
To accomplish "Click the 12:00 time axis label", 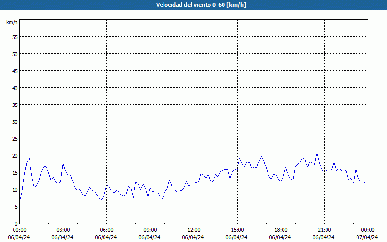I will [x=194, y=230].
